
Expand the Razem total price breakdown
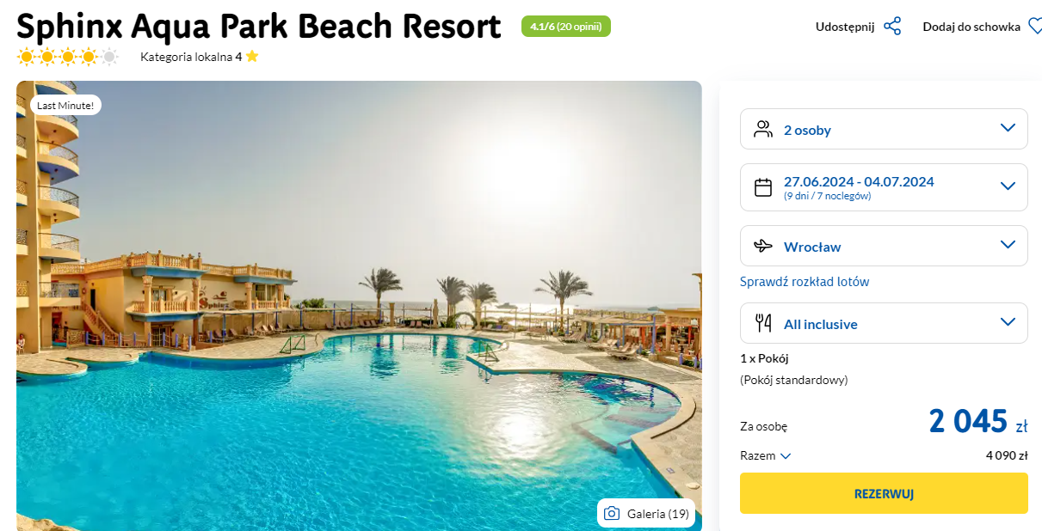pos(766,456)
